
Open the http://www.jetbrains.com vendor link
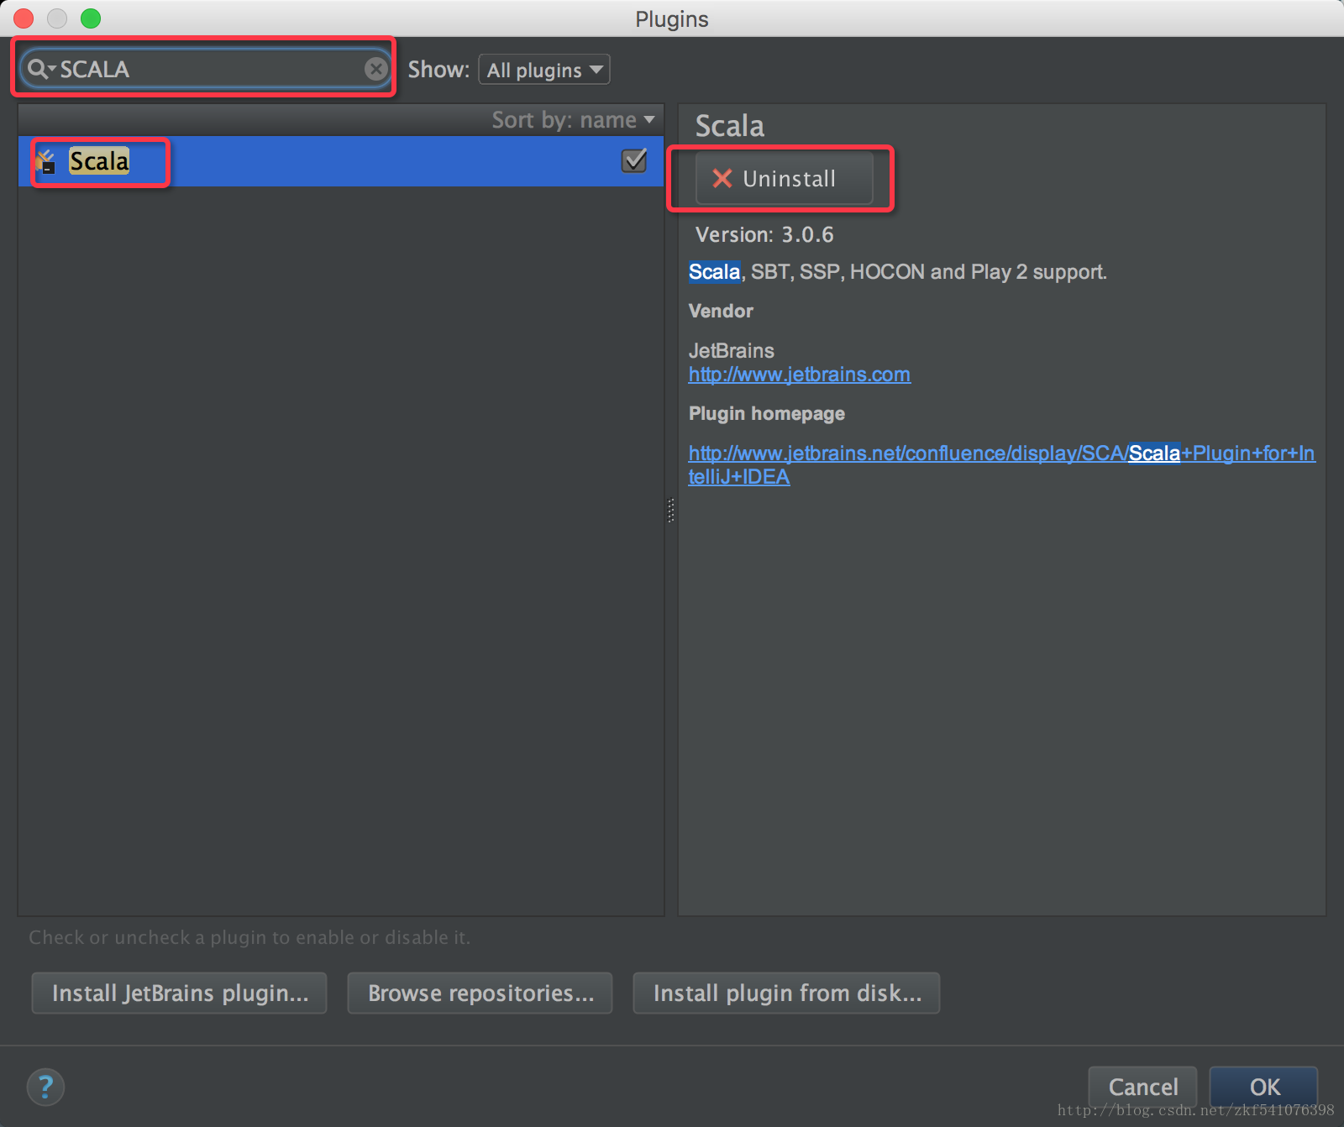pyautogui.click(x=800, y=375)
